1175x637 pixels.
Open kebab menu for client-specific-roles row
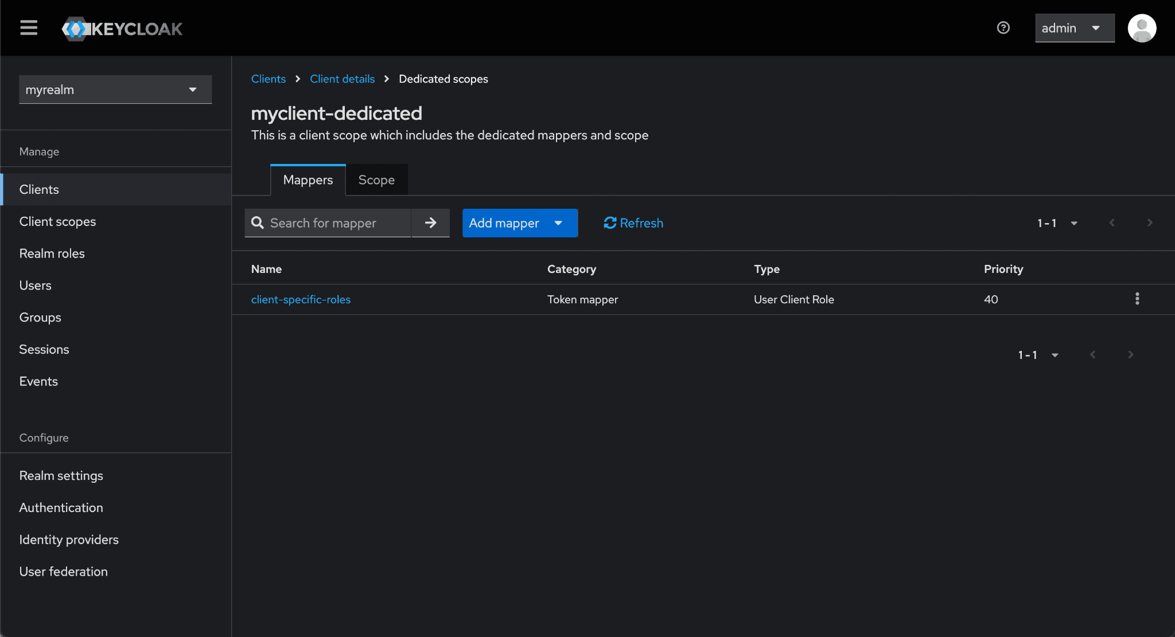pyautogui.click(x=1137, y=299)
